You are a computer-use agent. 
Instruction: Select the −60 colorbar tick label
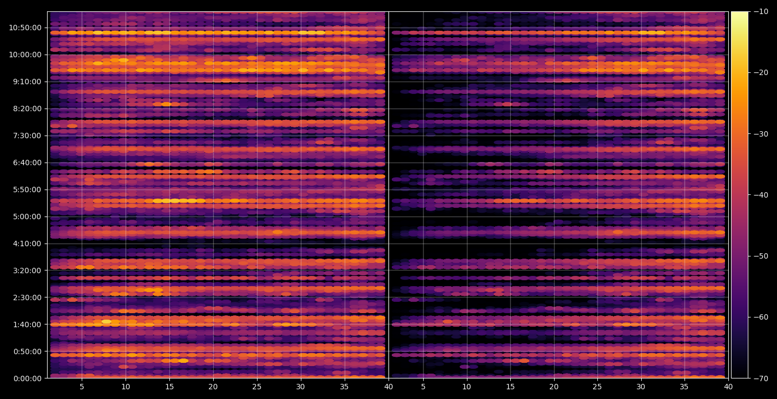760,317
